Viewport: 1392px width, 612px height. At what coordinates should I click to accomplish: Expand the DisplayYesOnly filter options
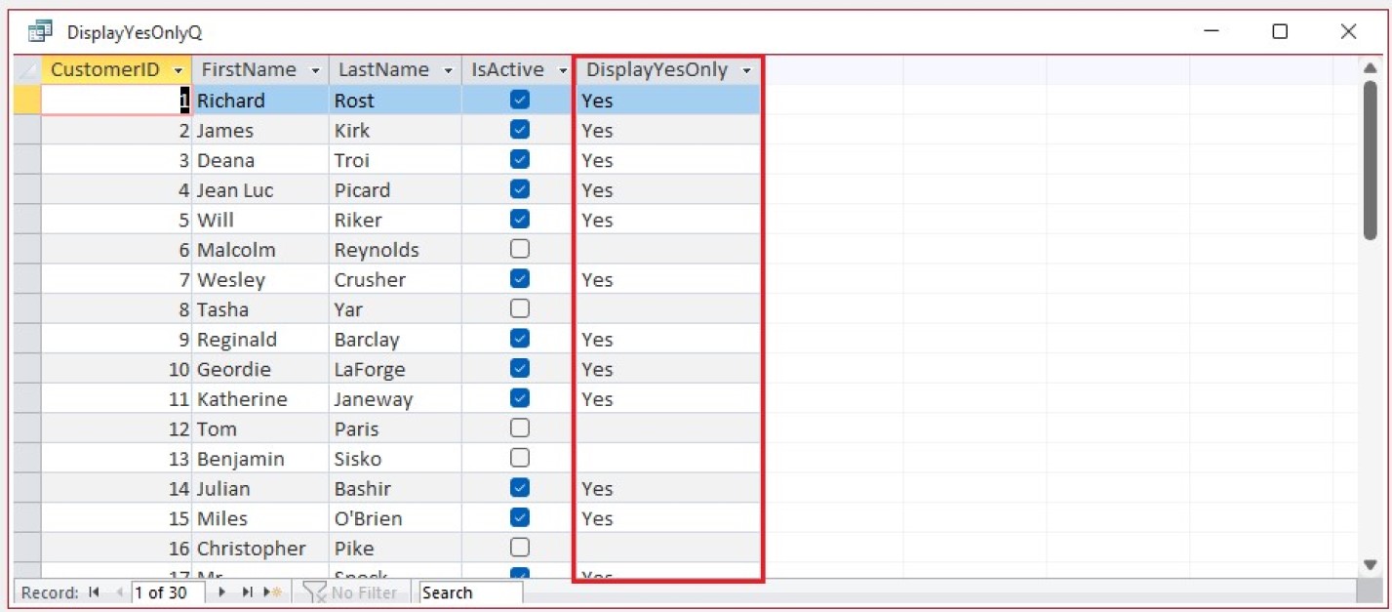[746, 69]
